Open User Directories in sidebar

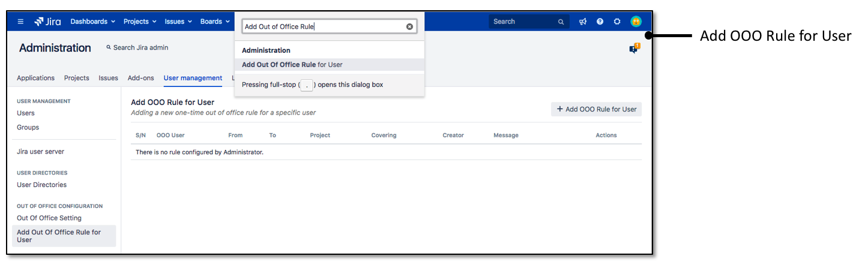[41, 185]
